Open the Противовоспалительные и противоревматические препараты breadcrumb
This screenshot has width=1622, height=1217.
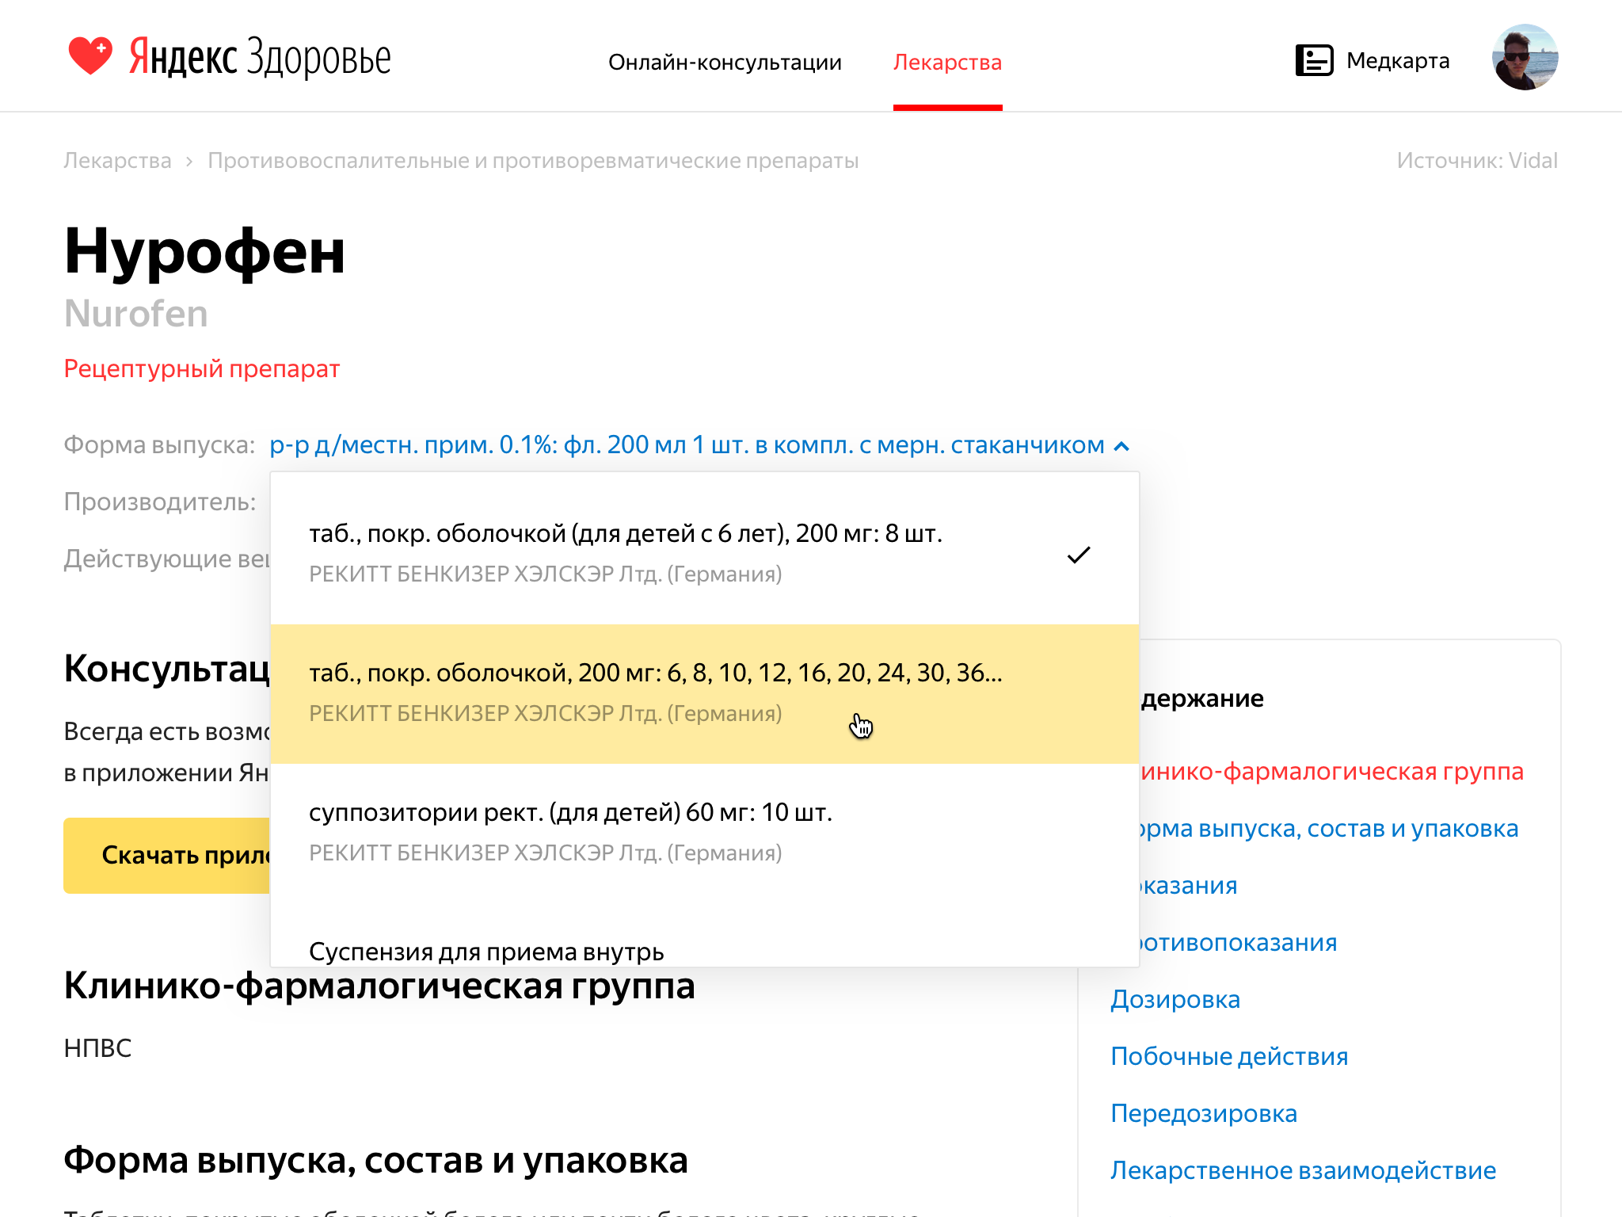point(533,160)
